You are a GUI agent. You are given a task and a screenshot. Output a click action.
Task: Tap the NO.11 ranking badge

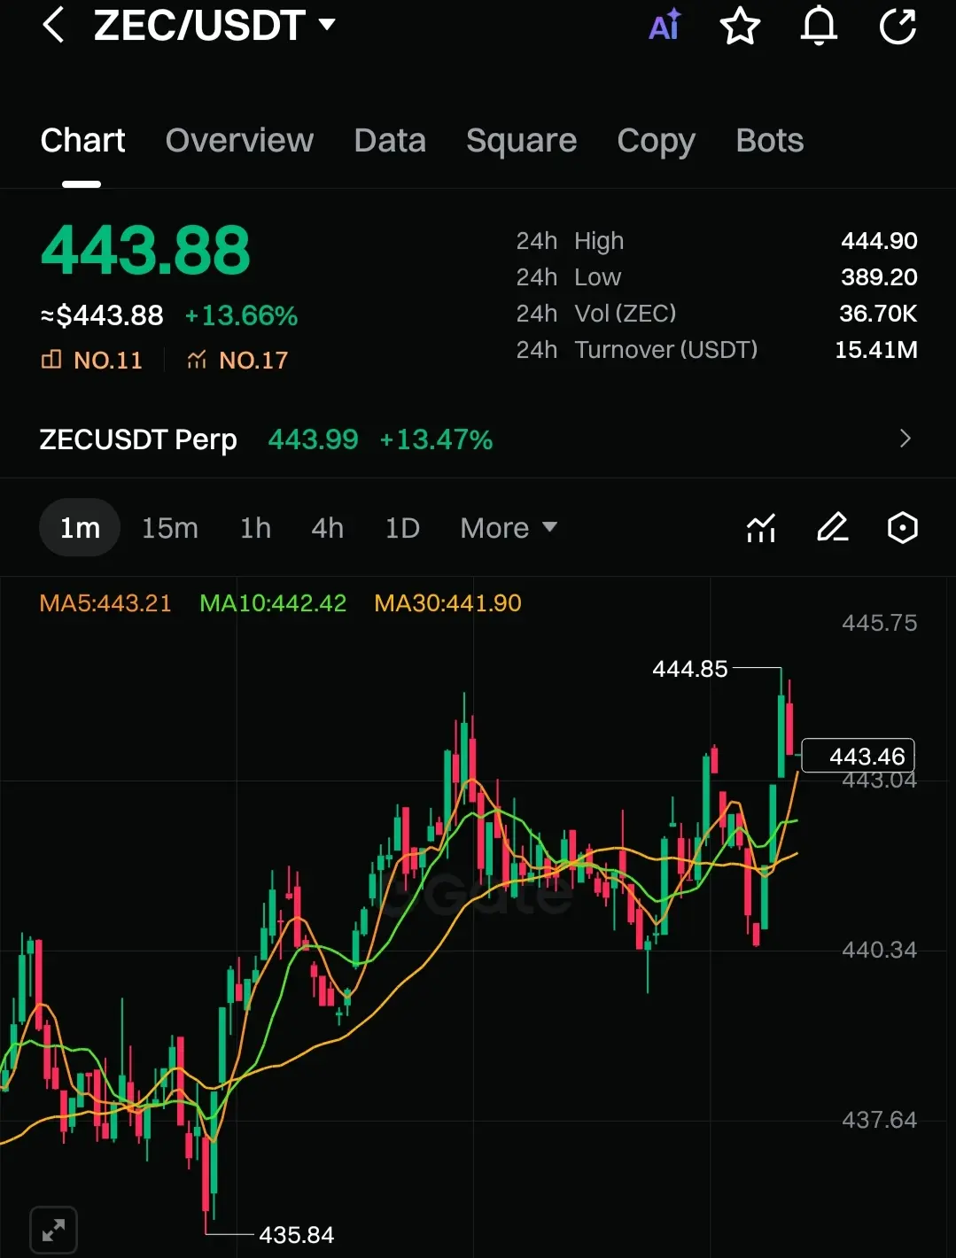click(x=92, y=360)
